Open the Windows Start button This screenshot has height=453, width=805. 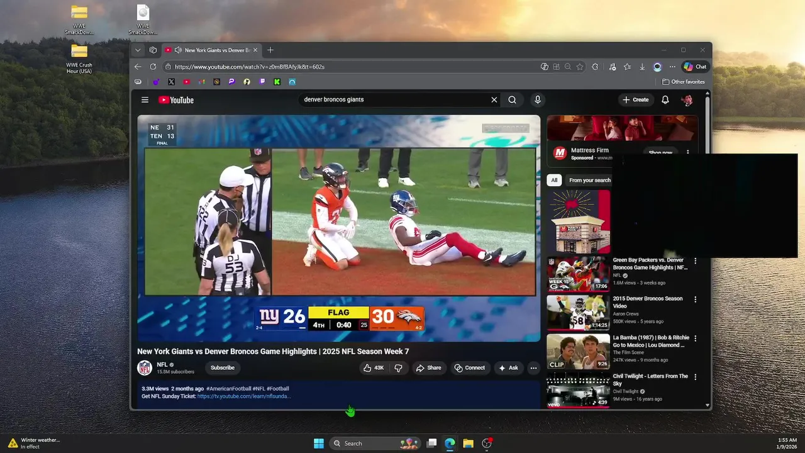pyautogui.click(x=319, y=444)
